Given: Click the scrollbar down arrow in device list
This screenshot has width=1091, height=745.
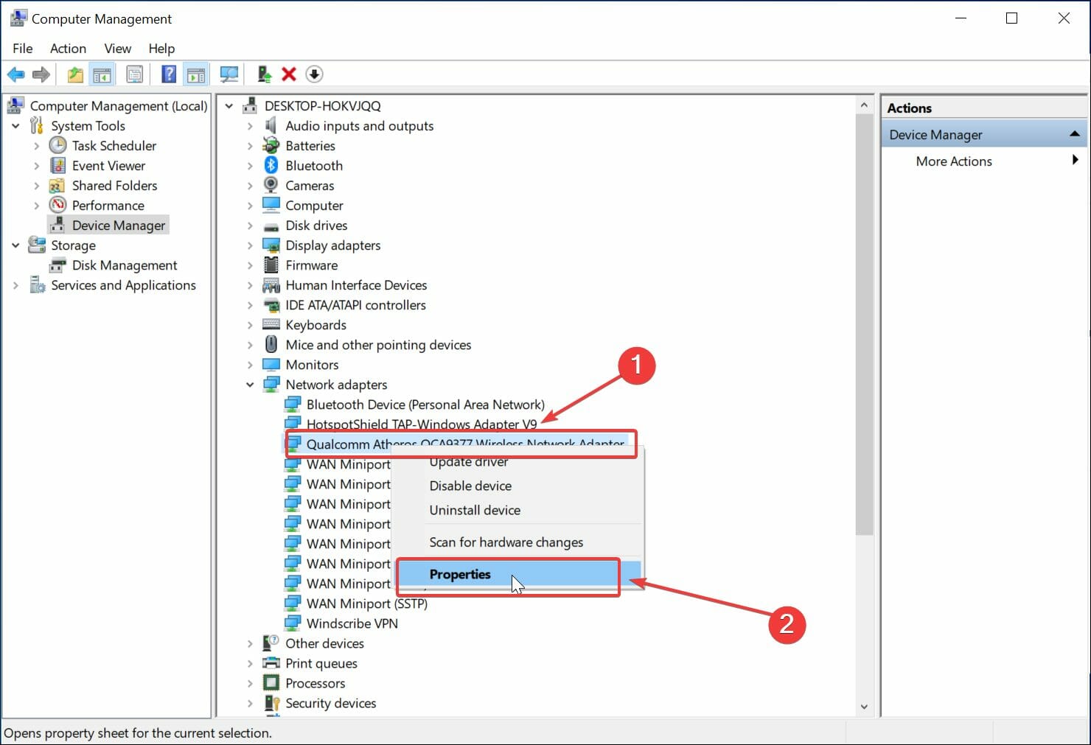Looking at the screenshot, I should (864, 707).
